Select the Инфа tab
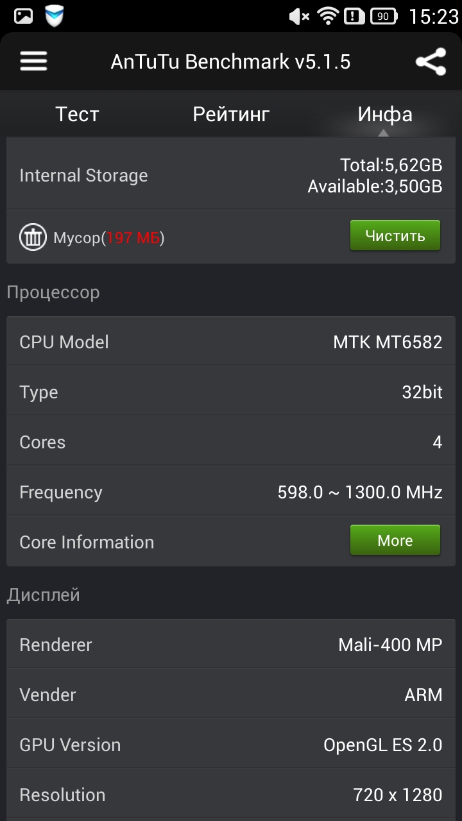The height and width of the screenshot is (821, 462). coord(385,114)
